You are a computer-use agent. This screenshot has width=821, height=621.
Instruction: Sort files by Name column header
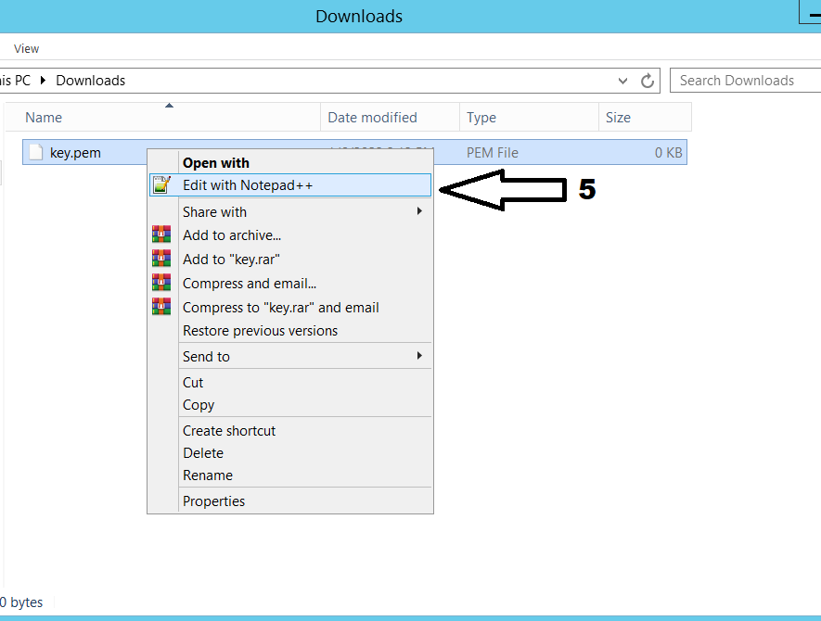click(44, 118)
